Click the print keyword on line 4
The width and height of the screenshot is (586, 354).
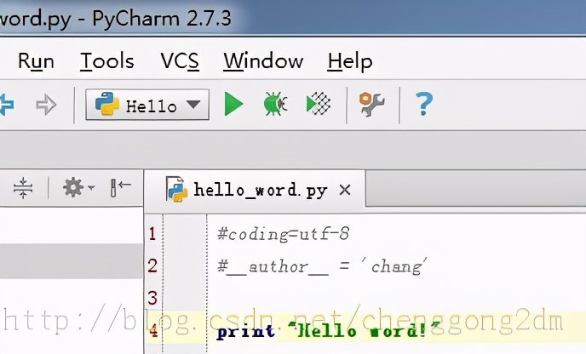245,332
